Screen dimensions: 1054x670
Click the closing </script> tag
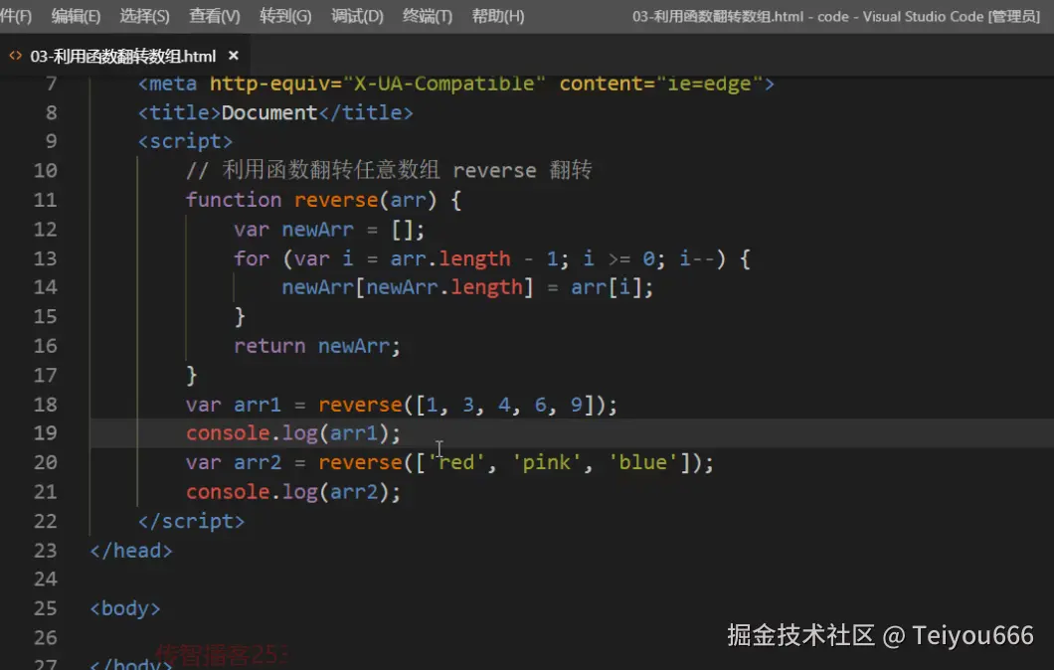click(x=191, y=522)
